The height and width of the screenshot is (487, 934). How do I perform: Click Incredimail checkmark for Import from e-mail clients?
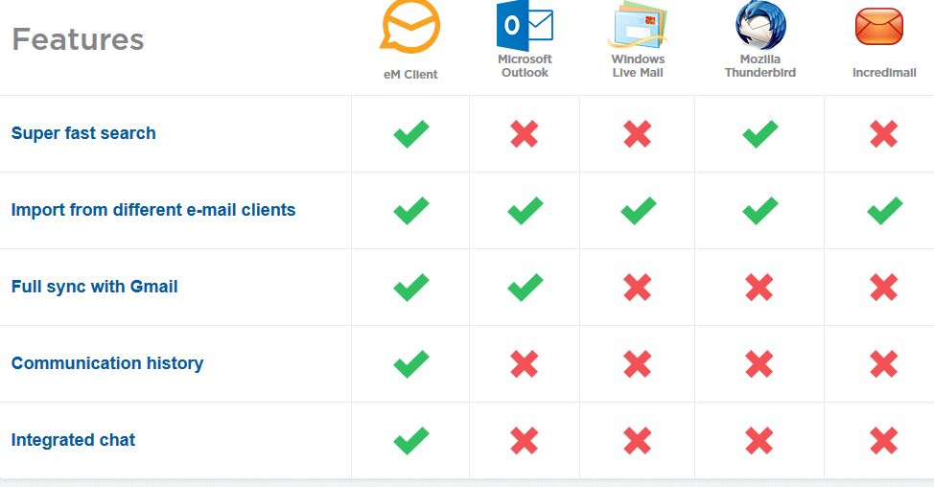click(884, 210)
